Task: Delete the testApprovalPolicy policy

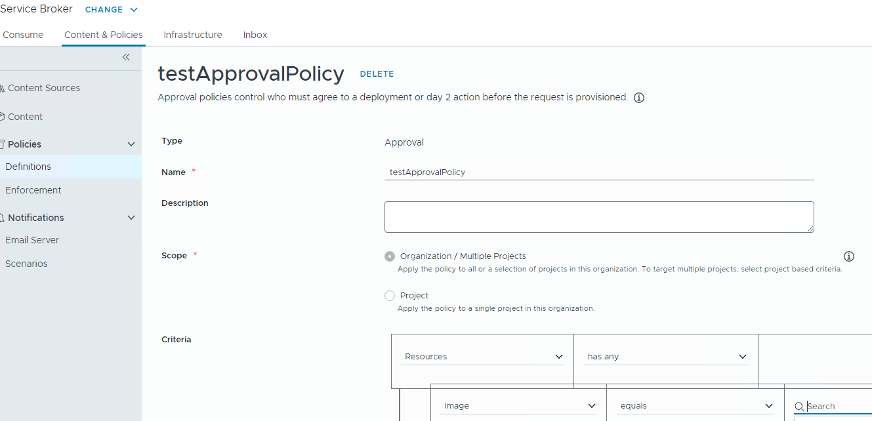Action: coord(377,74)
